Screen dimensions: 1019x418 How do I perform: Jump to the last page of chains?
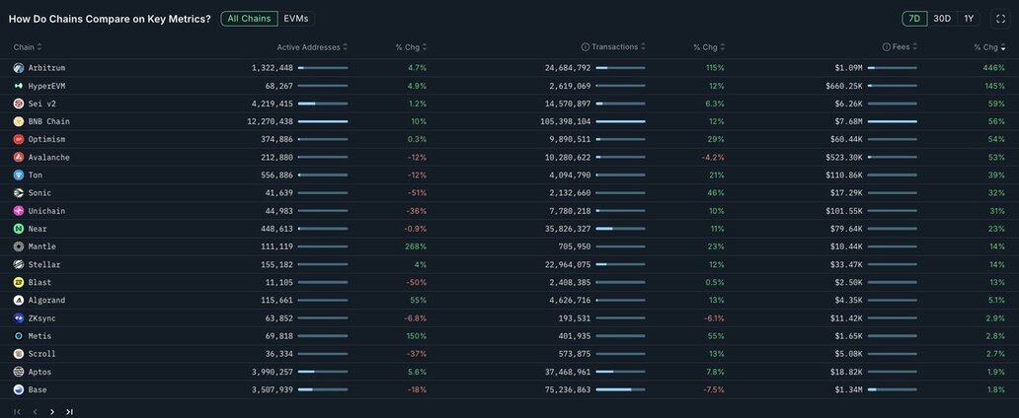point(69,411)
